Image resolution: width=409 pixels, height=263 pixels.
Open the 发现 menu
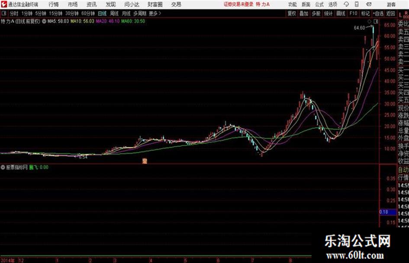tap(111, 4)
